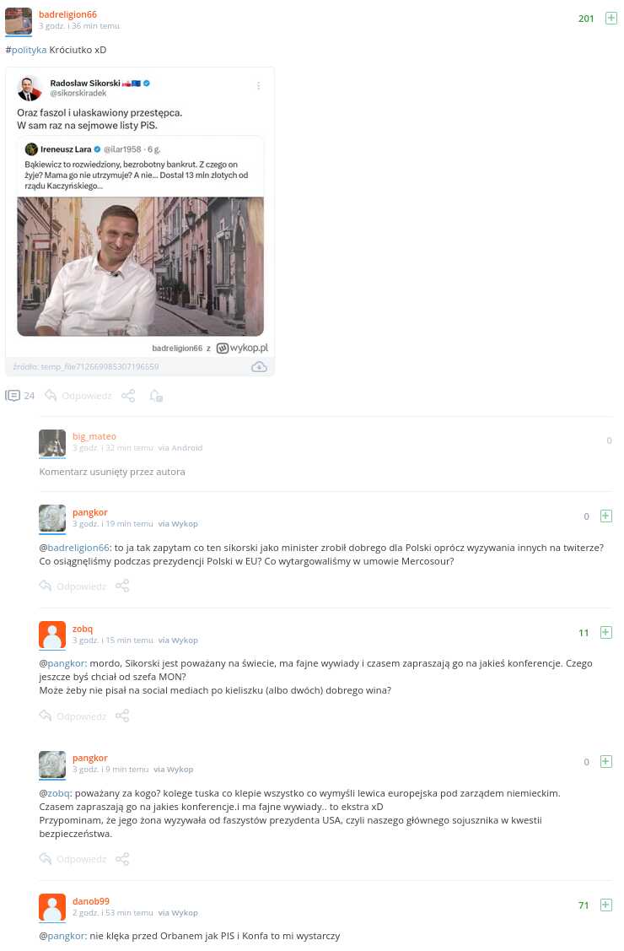This screenshot has height=951, width=624.
Task: Open zobq's user profile name
Action: pos(83,629)
